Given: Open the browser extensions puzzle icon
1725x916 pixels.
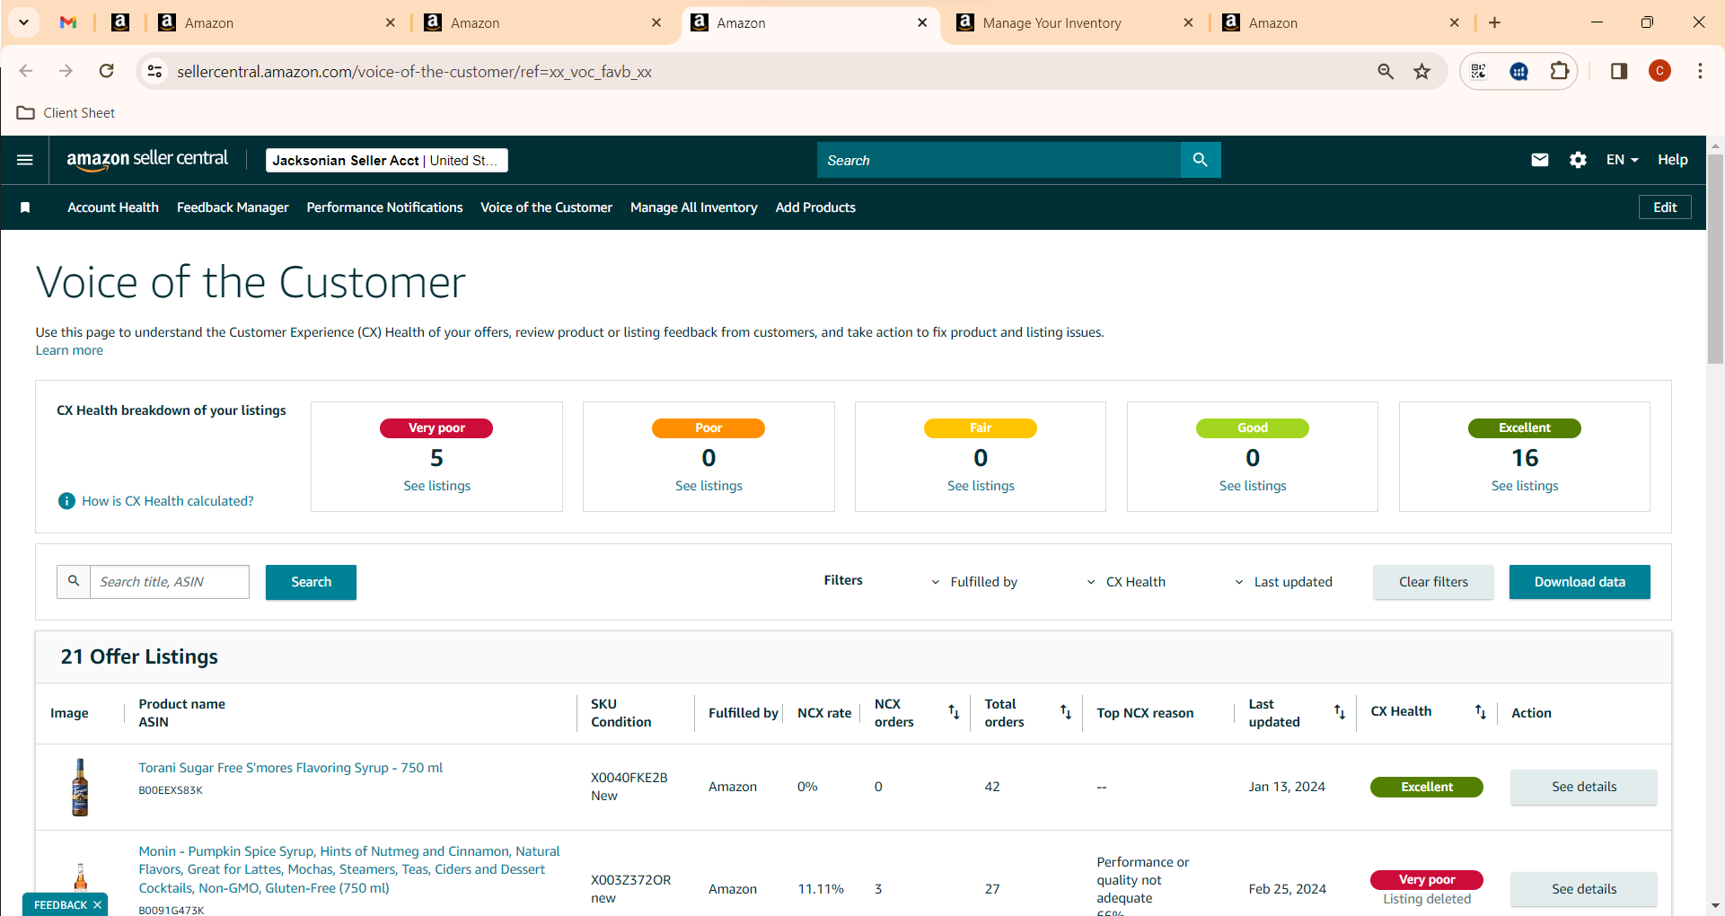Looking at the screenshot, I should (x=1560, y=71).
